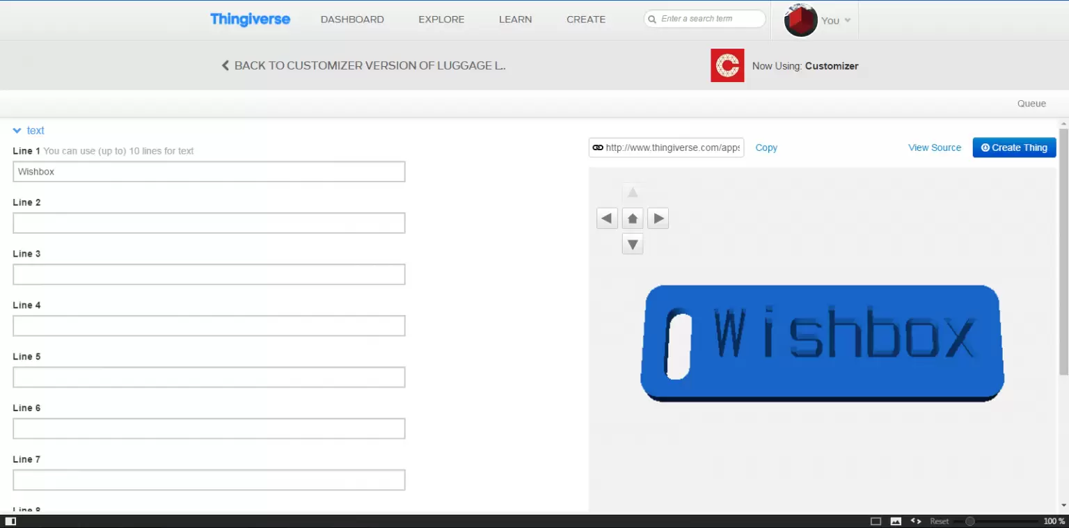Click the Line 5 text field
The width and height of the screenshot is (1069, 528).
[x=209, y=377]
